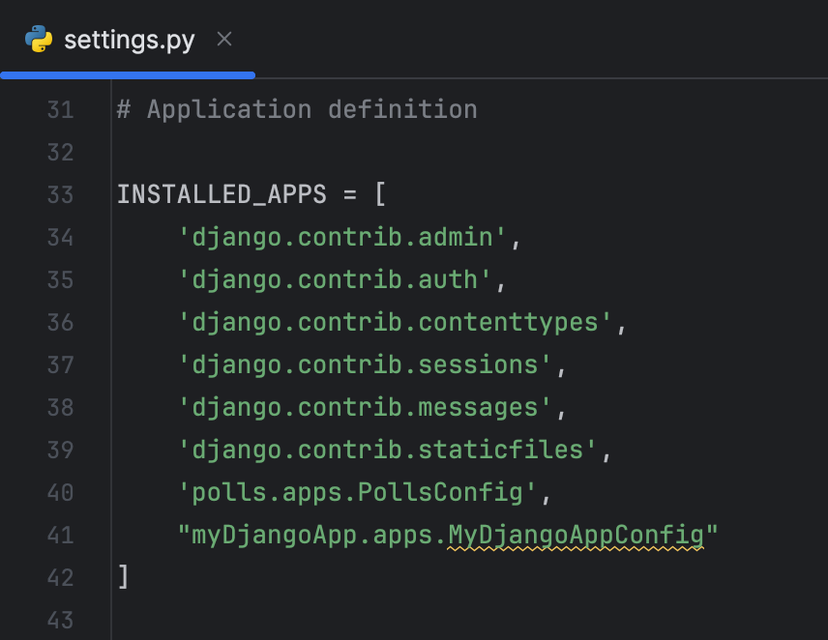
Task: Select line number 33 in the gutter
Action: tap(60, 194)
